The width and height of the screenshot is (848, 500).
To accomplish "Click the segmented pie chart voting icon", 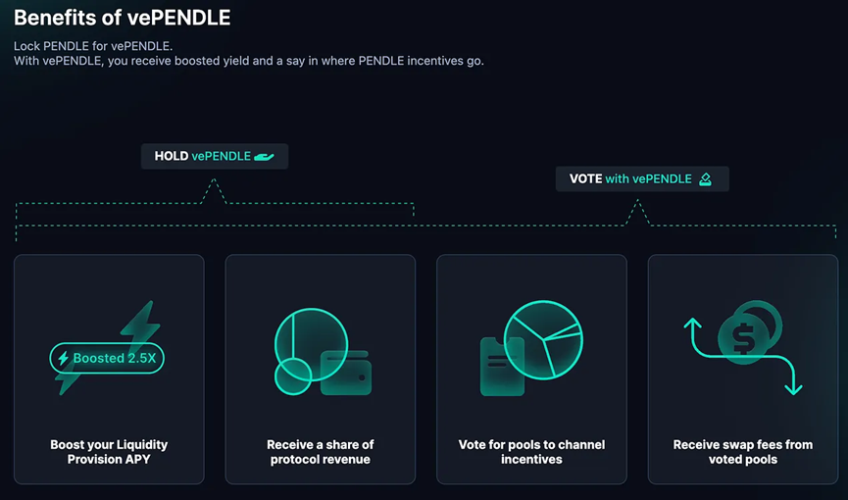I will [x=543, y=340].
